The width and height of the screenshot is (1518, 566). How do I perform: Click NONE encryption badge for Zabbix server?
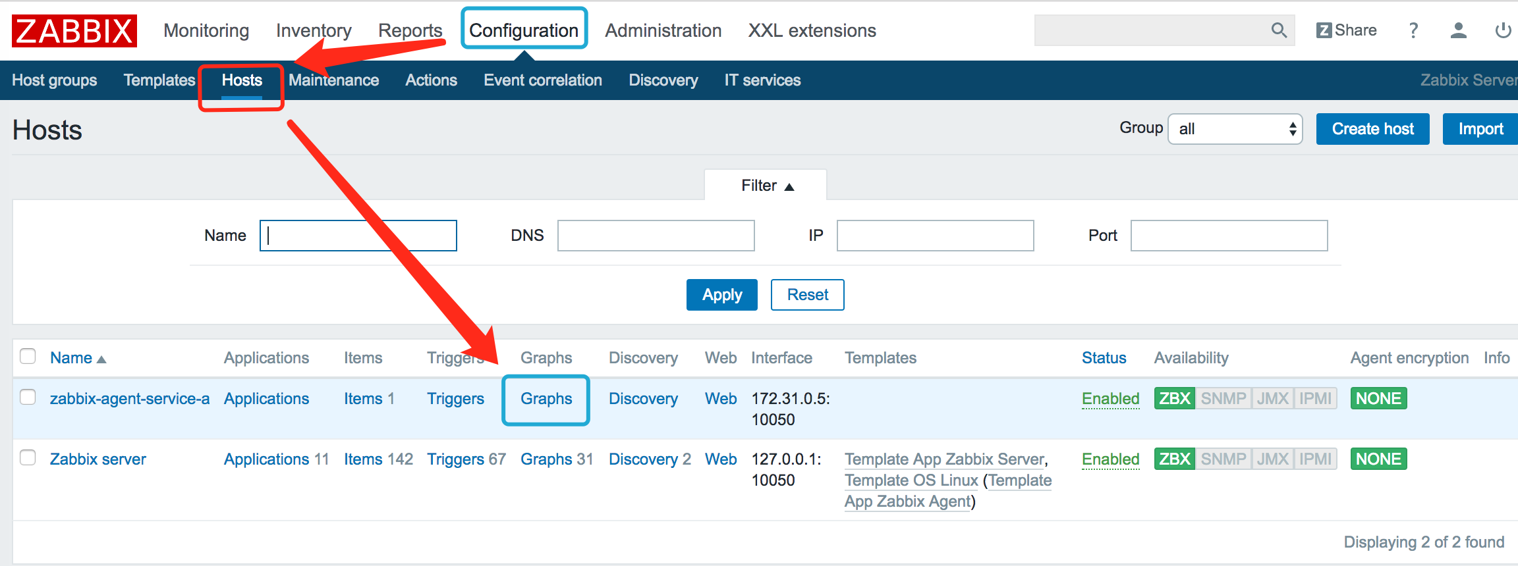click(x=1378, y=459)
